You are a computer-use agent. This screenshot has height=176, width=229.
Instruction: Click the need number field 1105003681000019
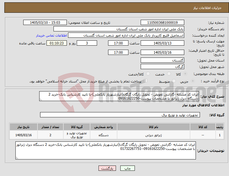pos(162,22)
